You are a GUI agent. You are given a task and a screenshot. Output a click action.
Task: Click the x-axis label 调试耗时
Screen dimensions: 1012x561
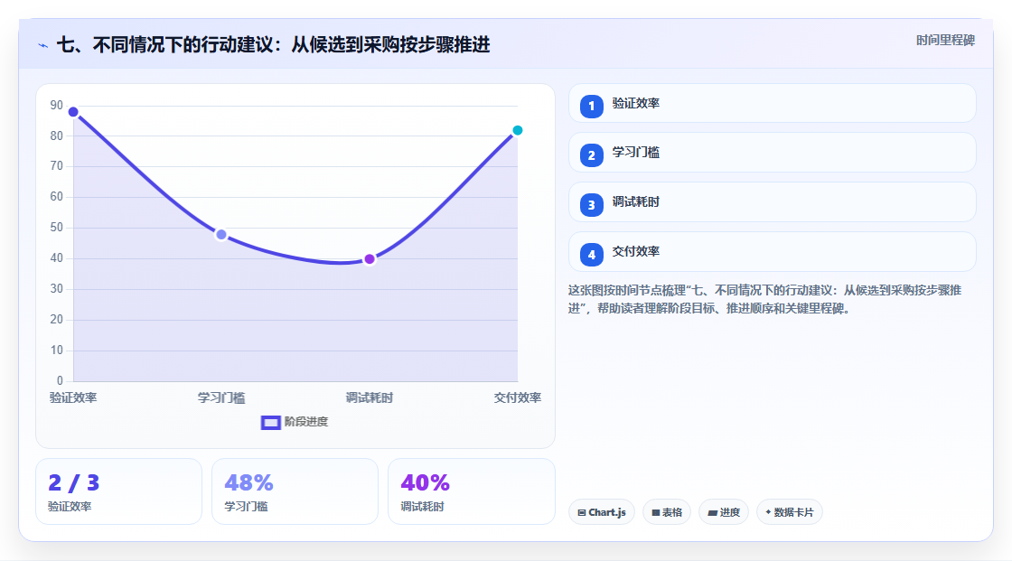370,397
